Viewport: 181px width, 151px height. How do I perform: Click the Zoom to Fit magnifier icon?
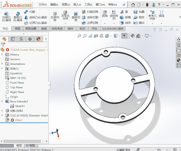[79, 36]
